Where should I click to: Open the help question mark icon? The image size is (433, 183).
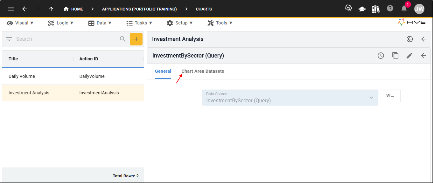pyautogui.click(x=390, y=9)
